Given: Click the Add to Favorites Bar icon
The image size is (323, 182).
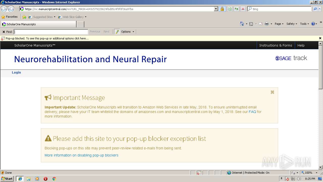Looking at the screenshot, I should click(x=24, y=17).
